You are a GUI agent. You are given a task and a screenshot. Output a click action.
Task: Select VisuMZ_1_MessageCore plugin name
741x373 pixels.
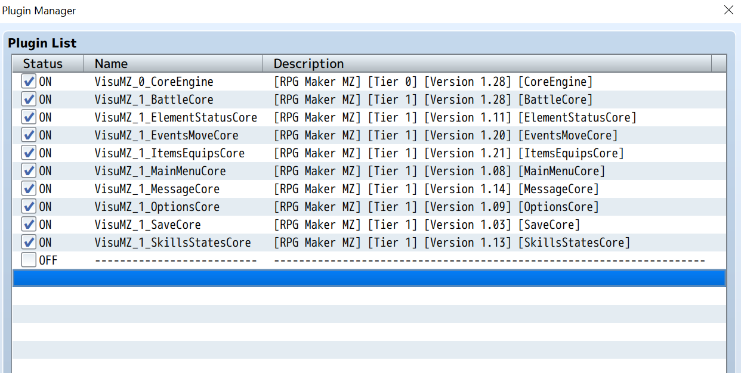pyautogui.click(x=157, y=189)
